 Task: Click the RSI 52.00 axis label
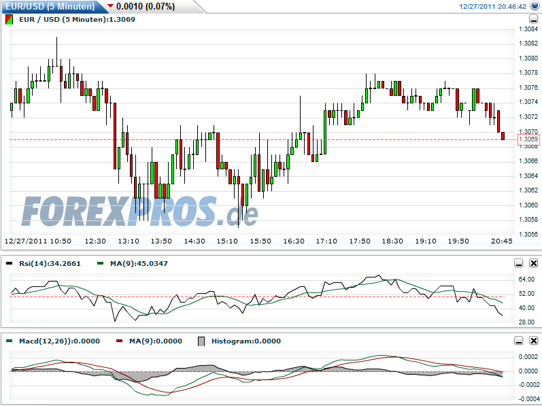pos(526,294)
